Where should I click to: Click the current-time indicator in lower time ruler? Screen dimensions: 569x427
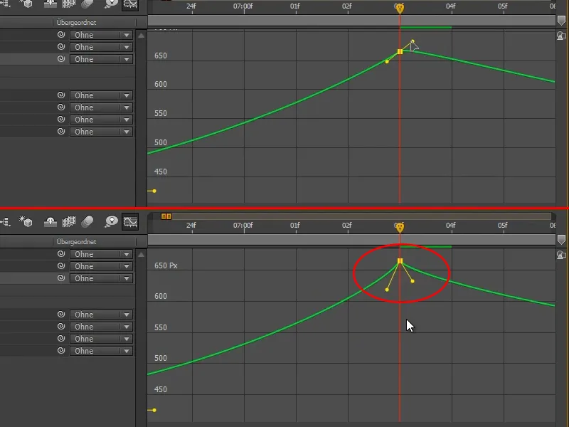coord(400,227)
